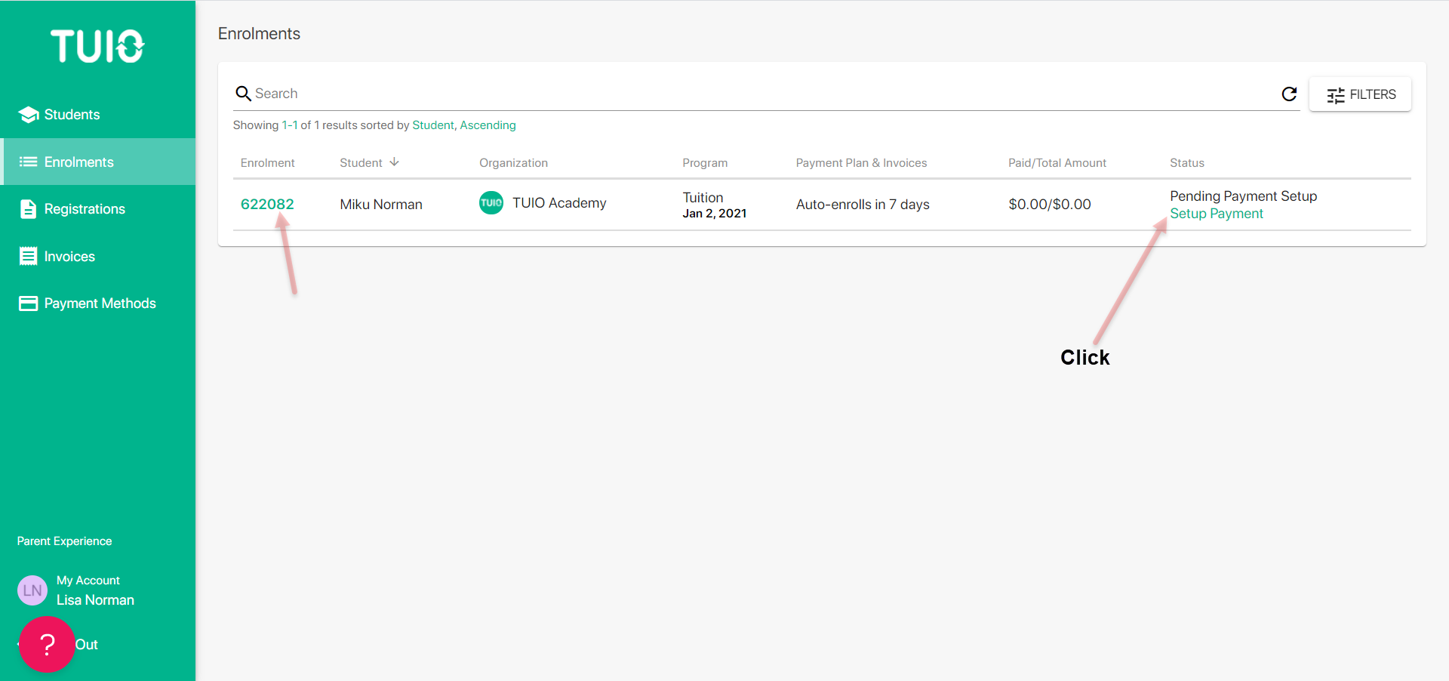Click the TUIO Academy organization logo
Viewport: 1449px width, 681px height.
point(491,203)
